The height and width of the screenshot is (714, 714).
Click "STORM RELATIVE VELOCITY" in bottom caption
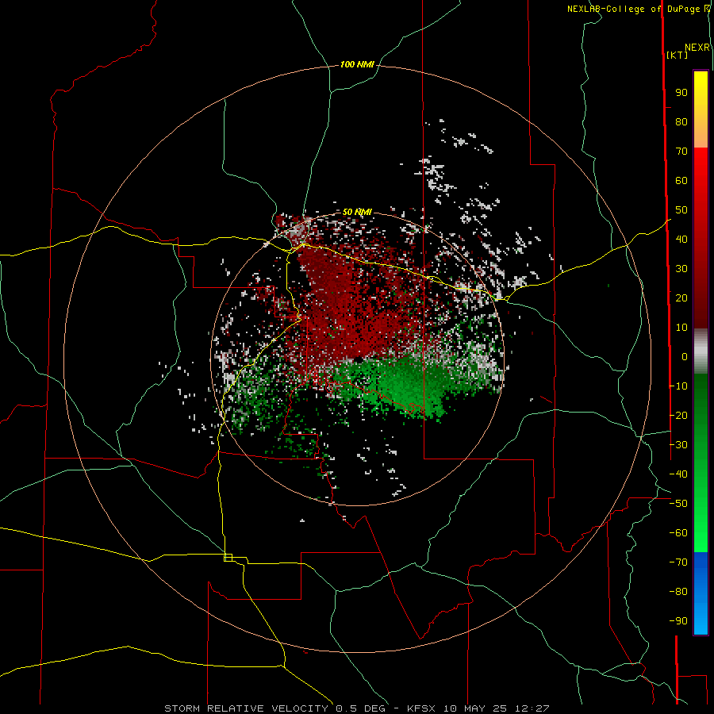click(248, 708)
